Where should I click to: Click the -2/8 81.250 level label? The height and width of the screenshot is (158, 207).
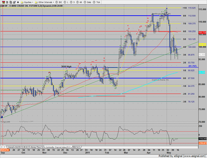tap(188, 94)
